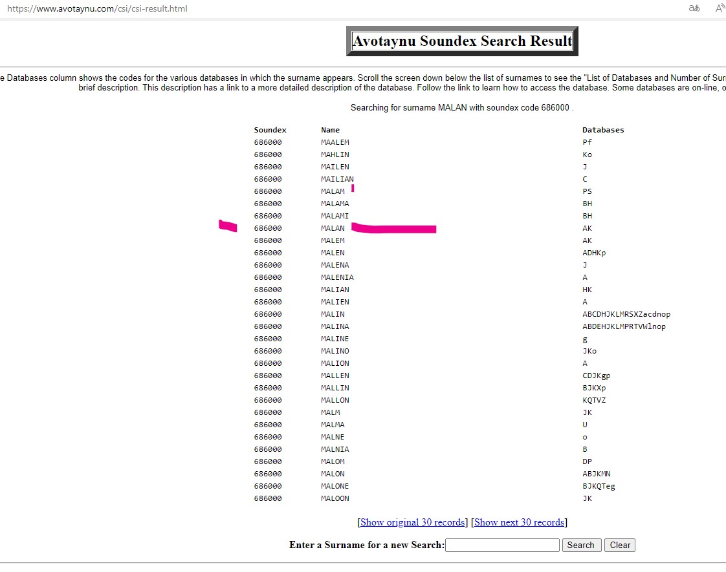726x572 pixels.
Task: Click the URL in the address bar
Action: click(97, 9)
